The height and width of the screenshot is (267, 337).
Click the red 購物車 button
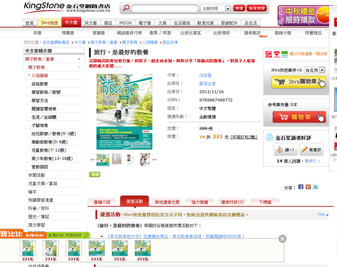pos(299,117)
